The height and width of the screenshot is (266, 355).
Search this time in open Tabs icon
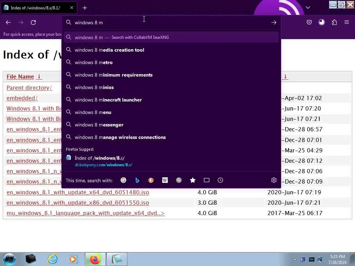point(207,180)
